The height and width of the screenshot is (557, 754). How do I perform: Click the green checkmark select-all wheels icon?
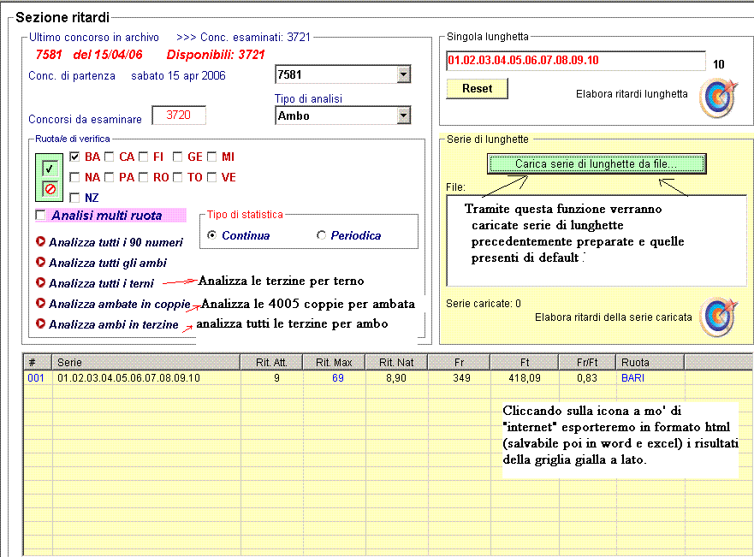50,168
